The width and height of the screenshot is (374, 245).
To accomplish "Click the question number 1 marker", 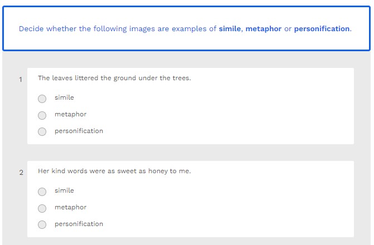I will coord(21,80).
